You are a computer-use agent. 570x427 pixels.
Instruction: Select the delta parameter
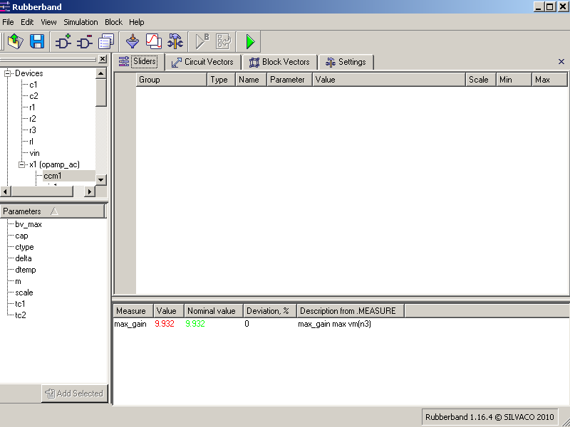pos(24,258)
